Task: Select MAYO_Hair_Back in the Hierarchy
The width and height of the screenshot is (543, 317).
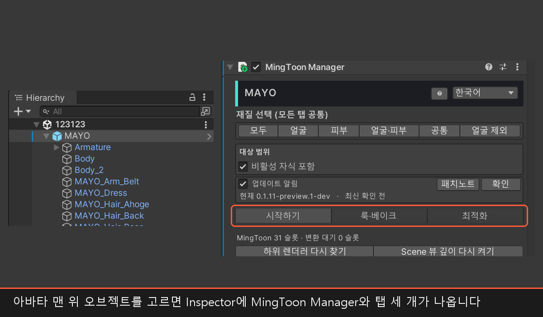Action: point(109,216)
